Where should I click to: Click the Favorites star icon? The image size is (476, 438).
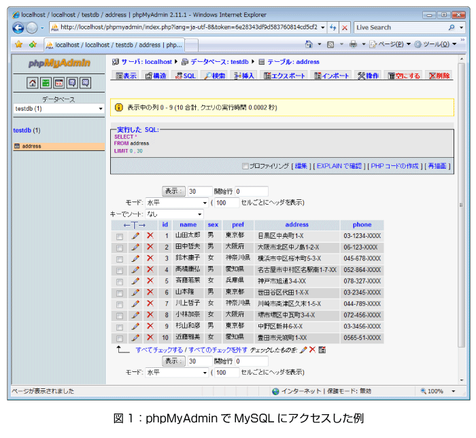point(19,44)
